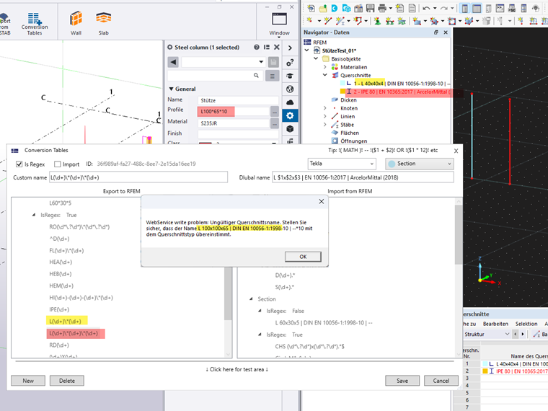Select RFEM new nodal support tool
548x411 pixels.
click(377, 22)
